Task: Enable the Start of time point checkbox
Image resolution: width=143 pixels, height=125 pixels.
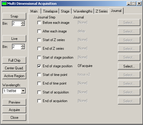Action: 39,75
